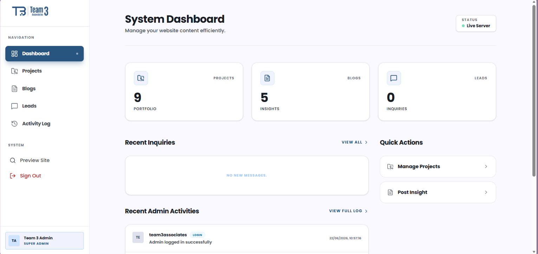This screenshot has height=254, width=538.
Task: Click the Blogs stat card document icon
Action: click(x=267, y=78)
